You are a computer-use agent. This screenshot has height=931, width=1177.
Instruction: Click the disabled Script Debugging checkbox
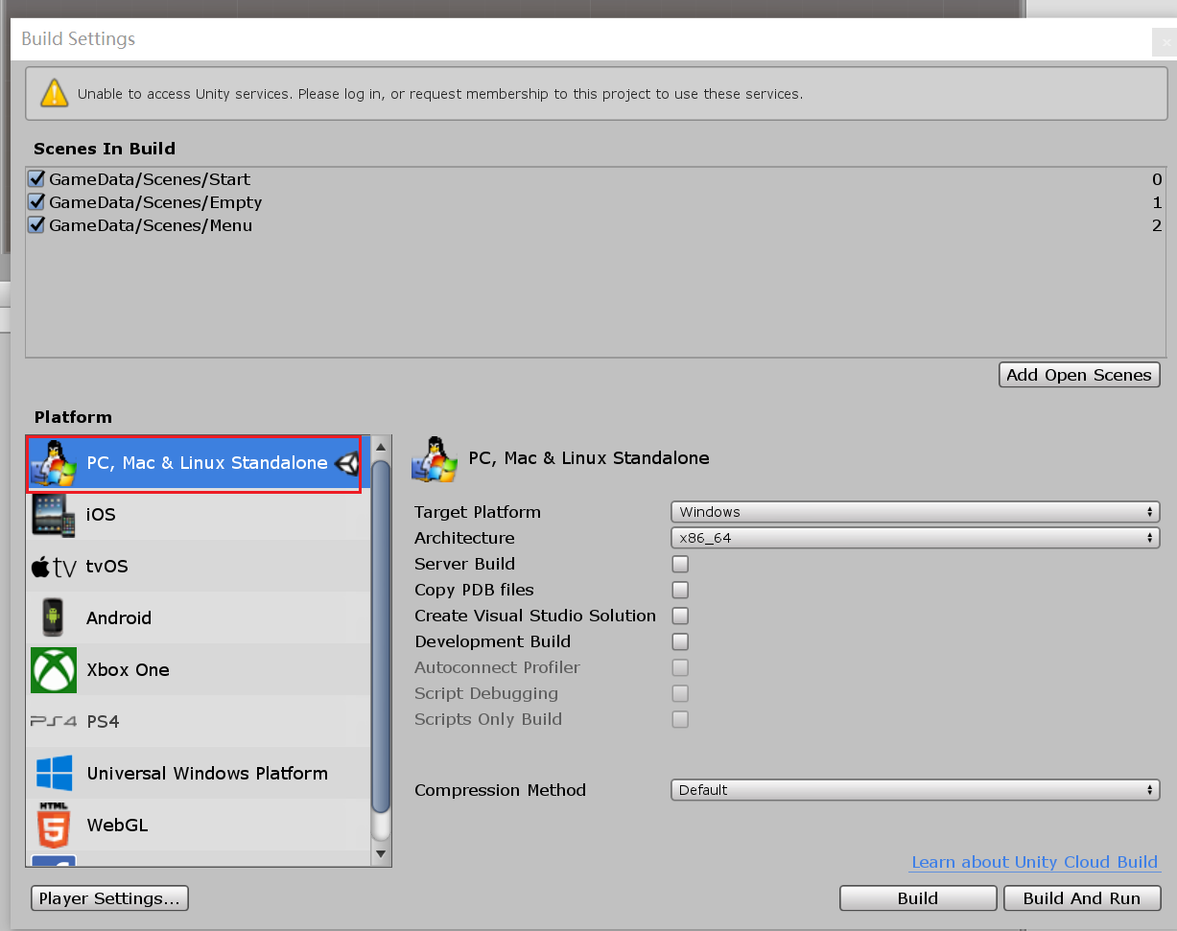680,693
